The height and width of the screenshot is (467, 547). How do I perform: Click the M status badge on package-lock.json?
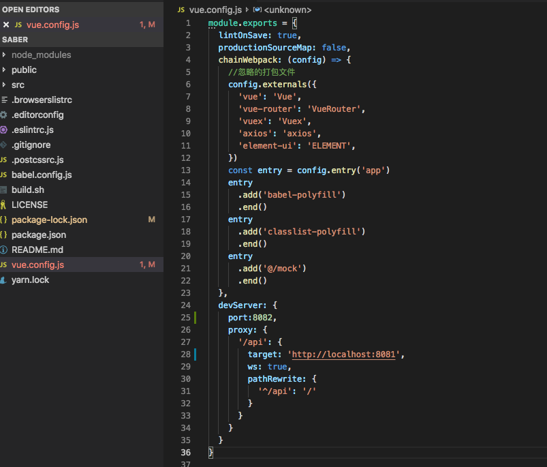click(x=151, y=220)
